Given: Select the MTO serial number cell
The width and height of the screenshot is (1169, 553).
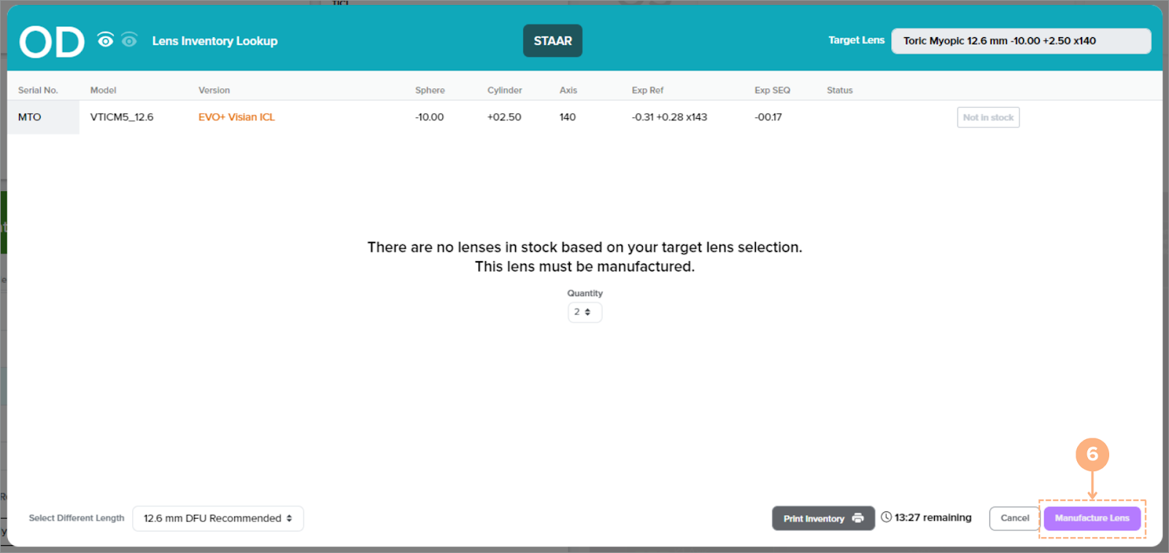Looking at the screenshot, I should 30,117.
